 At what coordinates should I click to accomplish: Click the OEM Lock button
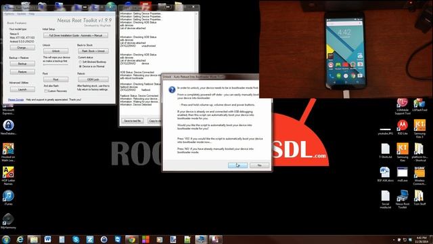coord(93,79)
